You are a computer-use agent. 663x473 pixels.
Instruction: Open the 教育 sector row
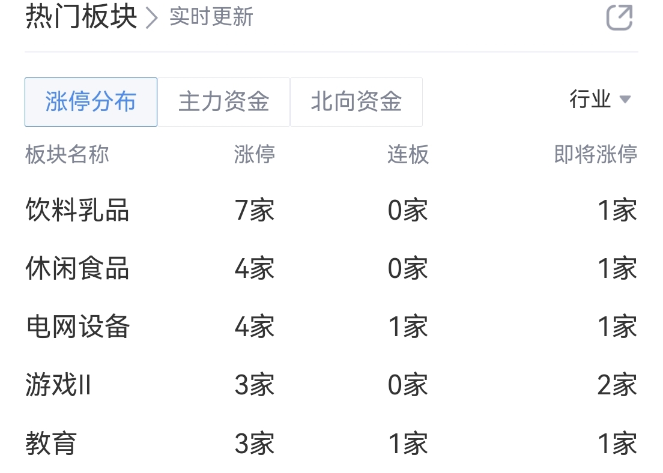(331, 444)
